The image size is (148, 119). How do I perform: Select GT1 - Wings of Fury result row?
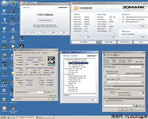tap(77, 61)
